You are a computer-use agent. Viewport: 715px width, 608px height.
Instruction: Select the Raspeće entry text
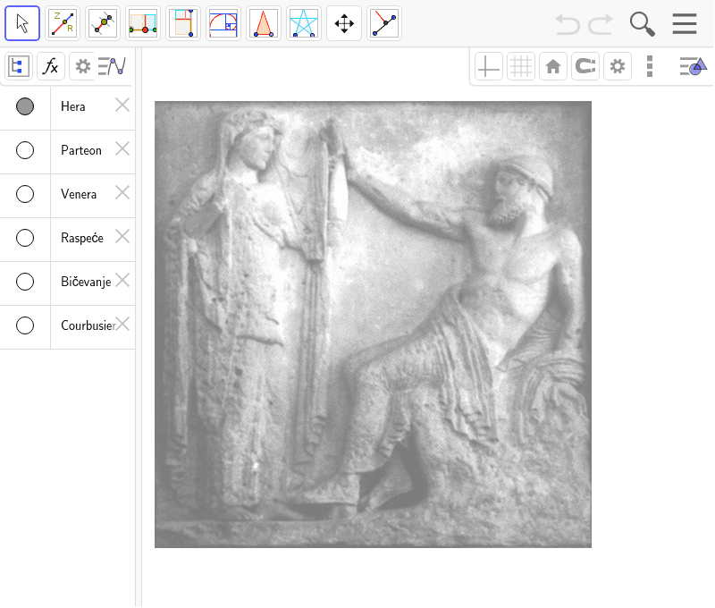pos(82,238)
